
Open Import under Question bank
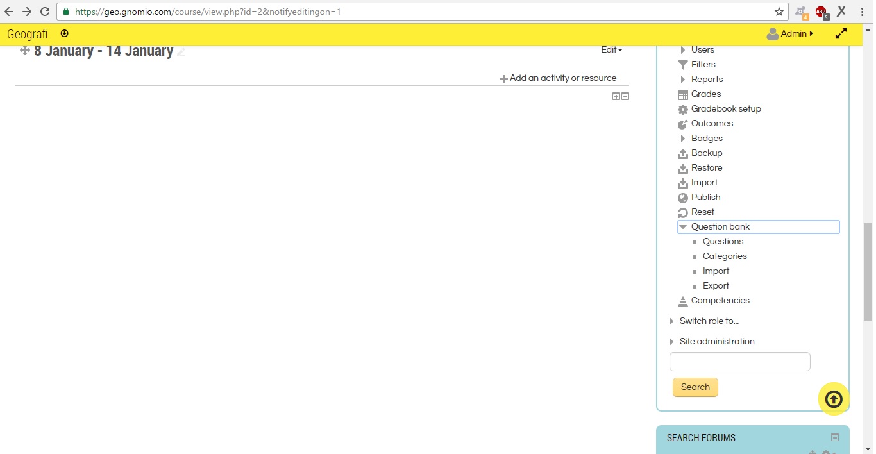click(716, 271)
